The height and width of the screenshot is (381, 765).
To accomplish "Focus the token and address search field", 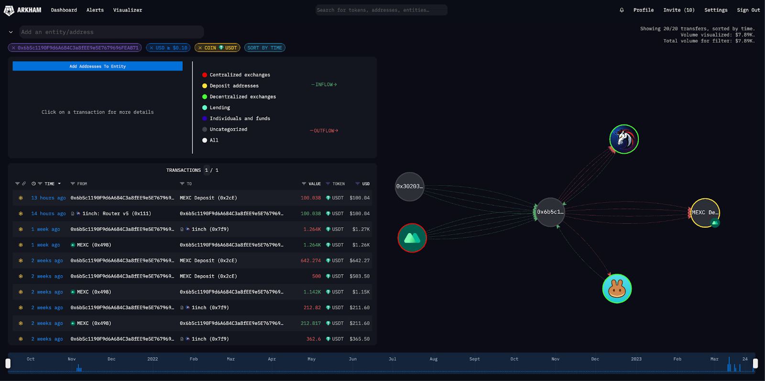I will point(382,10).
